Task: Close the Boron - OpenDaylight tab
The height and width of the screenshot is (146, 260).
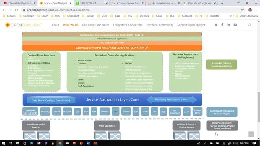Action: coord(71,3)
